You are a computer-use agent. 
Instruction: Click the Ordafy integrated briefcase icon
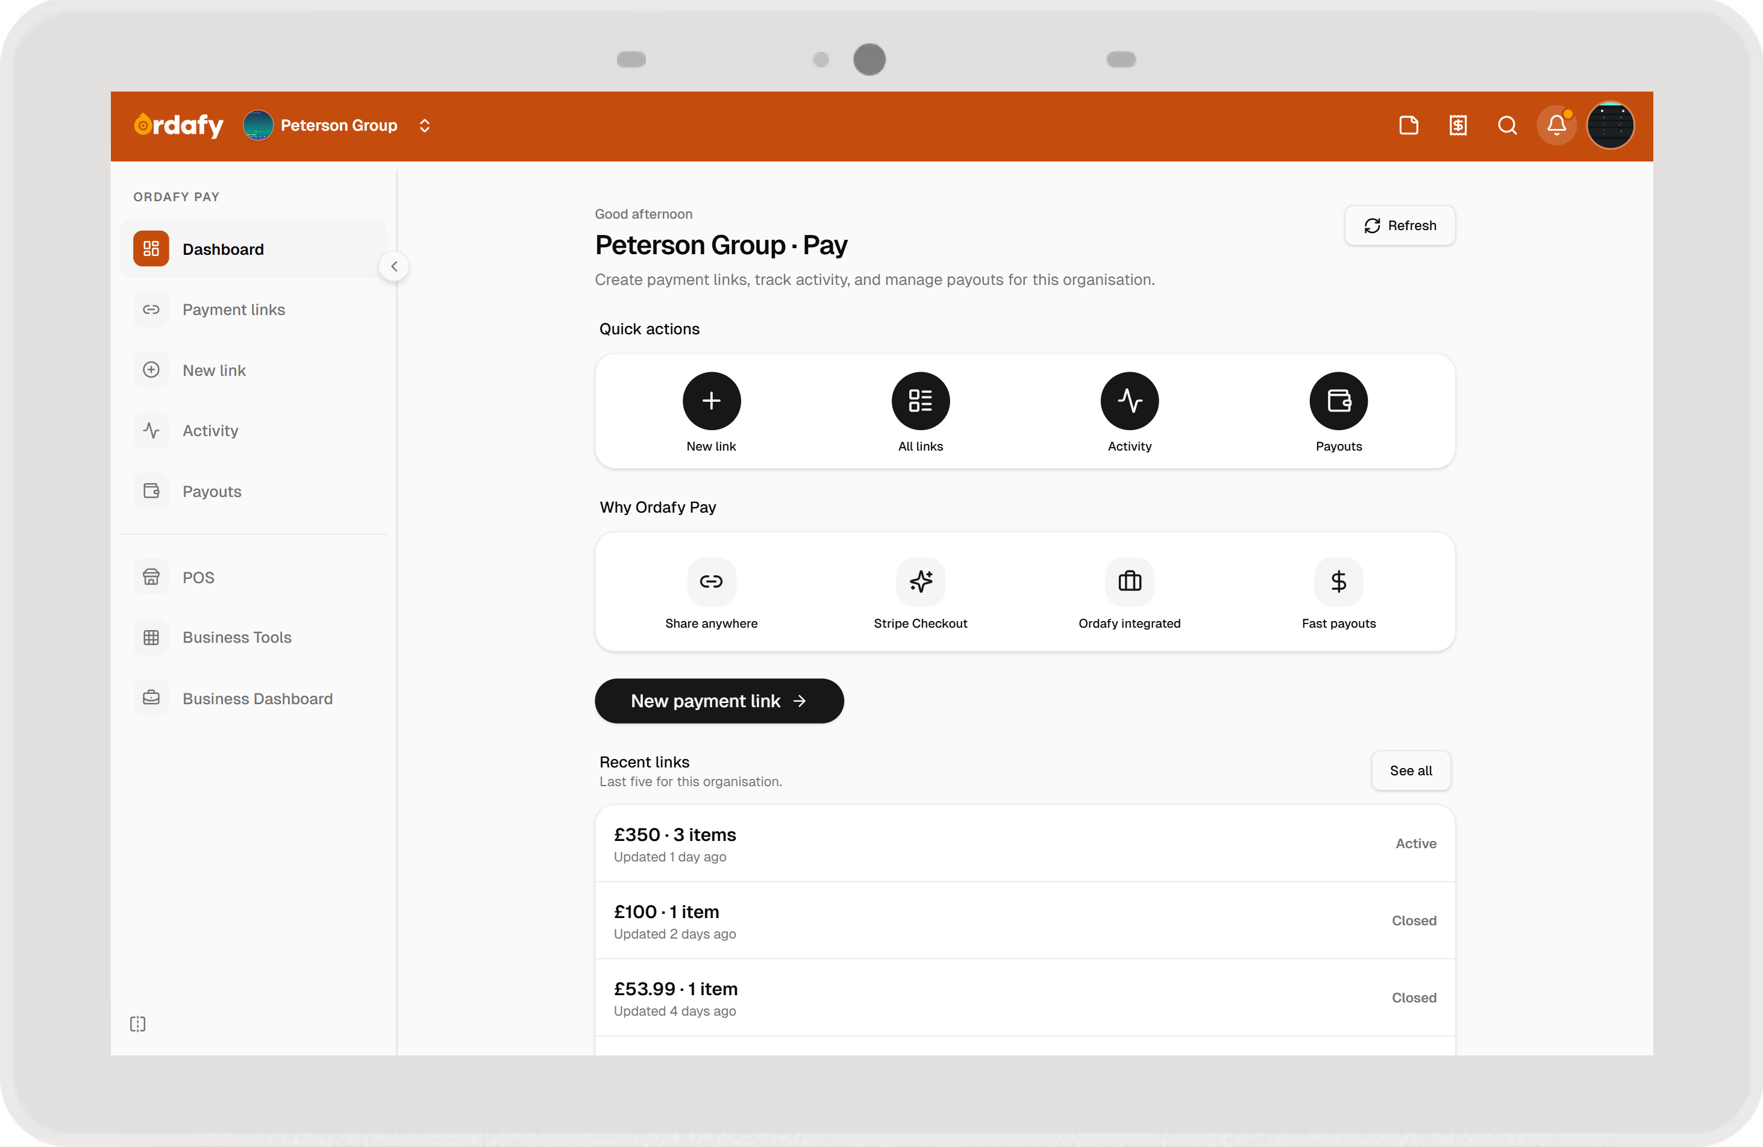click(x=1130, y=582)
